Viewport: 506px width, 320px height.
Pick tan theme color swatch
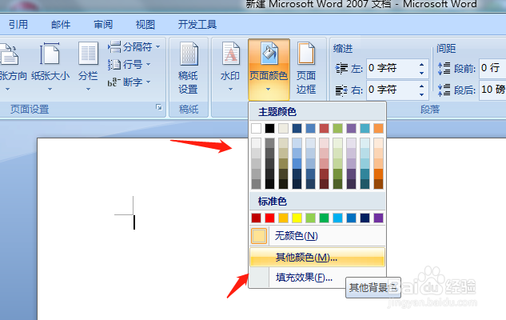point(283,128)
